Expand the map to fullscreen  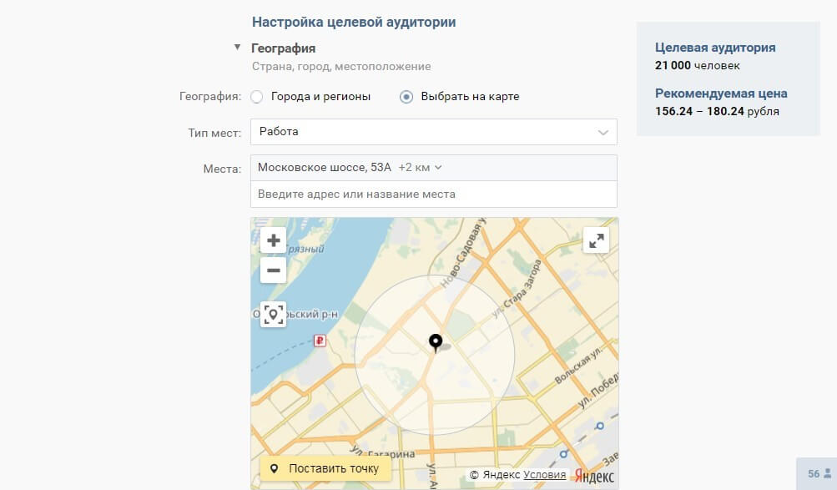click(x=596, y=240)
